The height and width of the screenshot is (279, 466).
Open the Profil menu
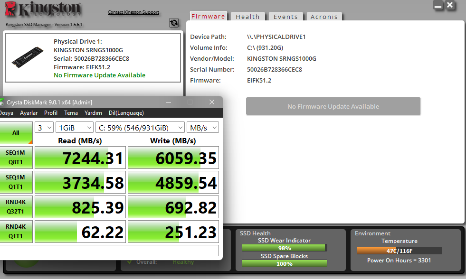click(x=51, y=113)
